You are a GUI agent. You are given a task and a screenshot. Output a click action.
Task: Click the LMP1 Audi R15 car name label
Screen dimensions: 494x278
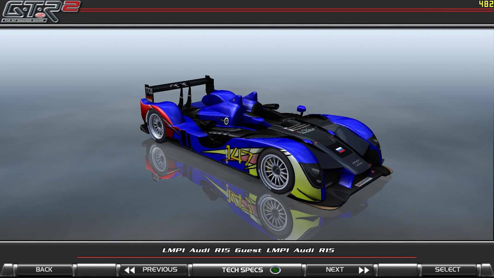248,250
